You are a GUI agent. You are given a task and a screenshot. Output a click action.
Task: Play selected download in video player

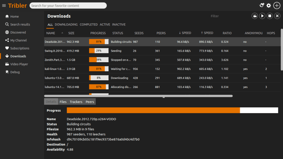(255, 16)
